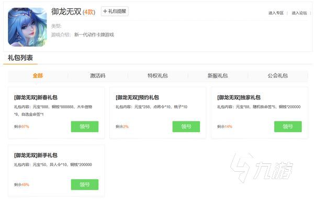The image size is (314, 199).
Task: Open the 进入论坛 link
Action: point(299,13)
